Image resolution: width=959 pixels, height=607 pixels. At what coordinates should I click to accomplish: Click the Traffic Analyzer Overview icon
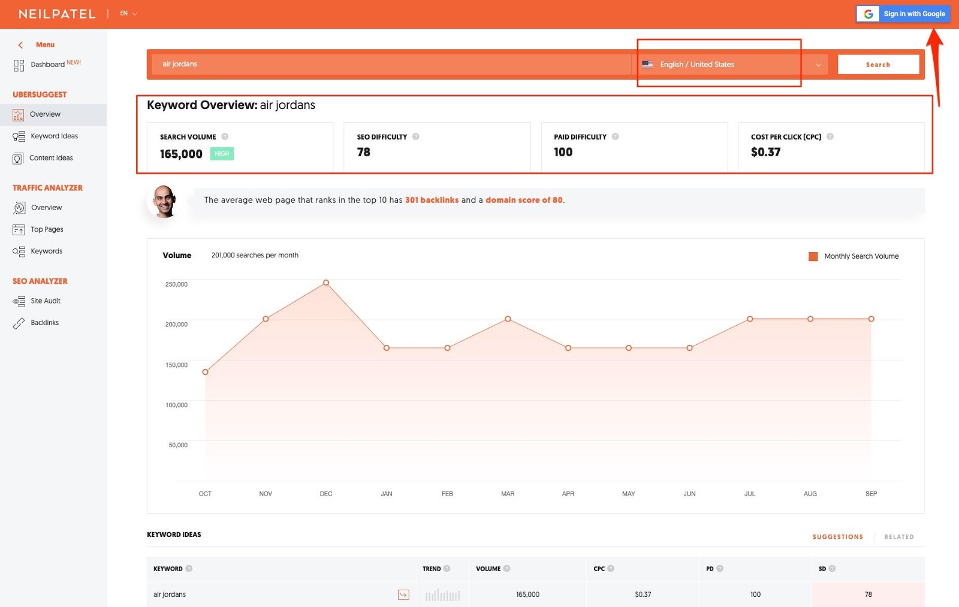click(19, 208)
